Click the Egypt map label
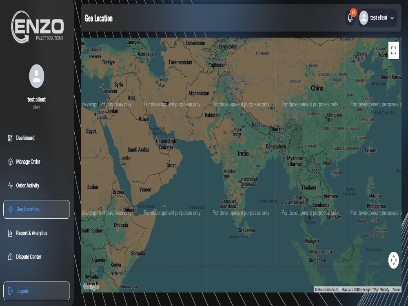 [91, 131]
